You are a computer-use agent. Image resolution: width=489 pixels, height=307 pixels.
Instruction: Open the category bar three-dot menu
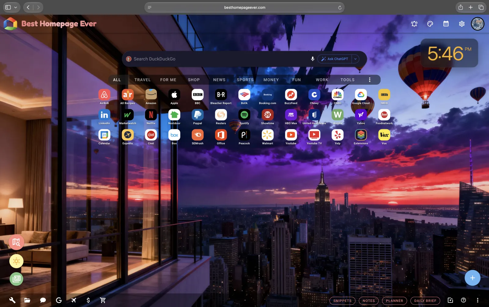tap(370, 80)
